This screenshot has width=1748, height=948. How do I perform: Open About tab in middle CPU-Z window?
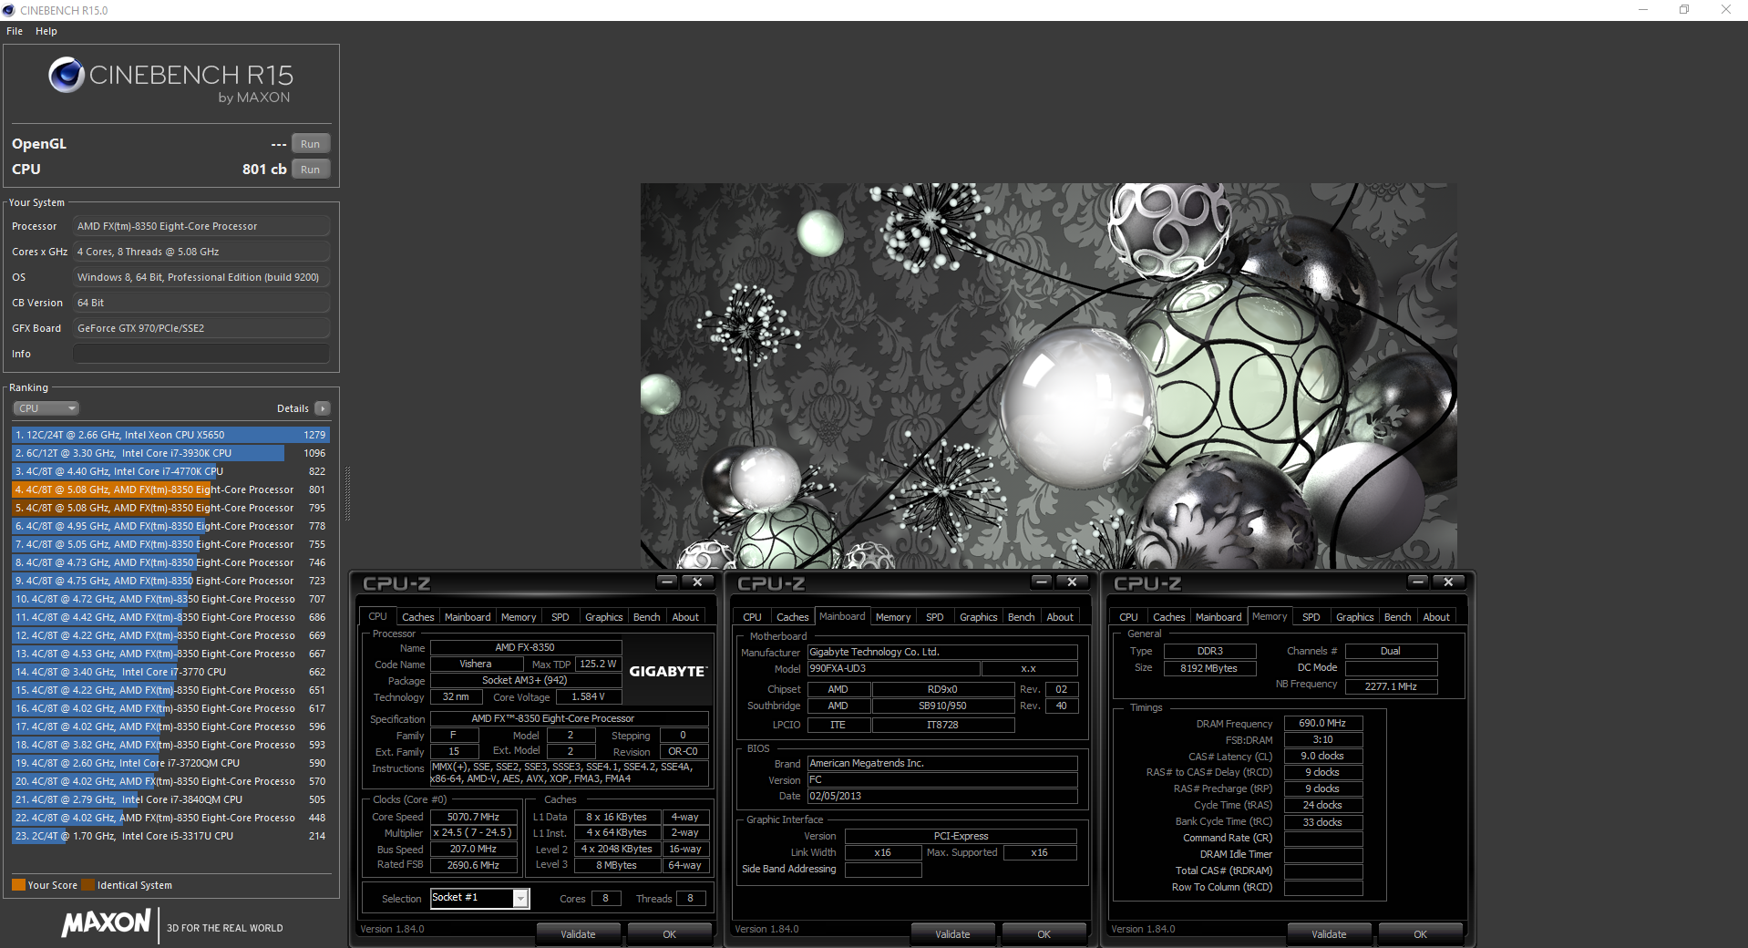1060,617
